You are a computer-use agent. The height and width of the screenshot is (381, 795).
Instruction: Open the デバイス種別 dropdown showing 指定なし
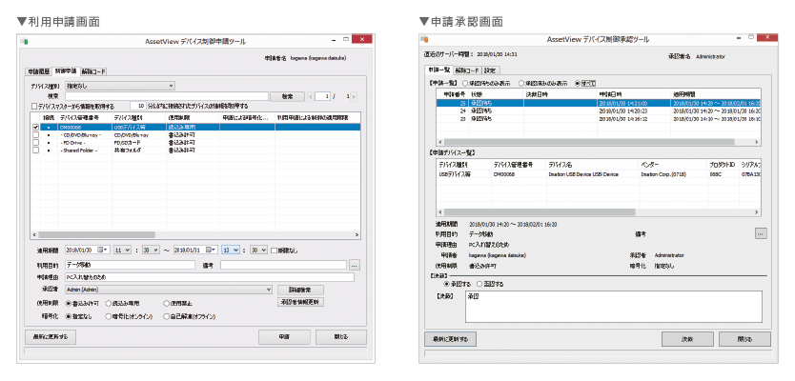click(x=120, y=86)
